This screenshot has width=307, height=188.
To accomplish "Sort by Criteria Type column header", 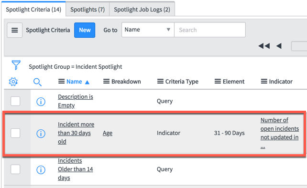I will pyautogui.click(x=182, y=82).
